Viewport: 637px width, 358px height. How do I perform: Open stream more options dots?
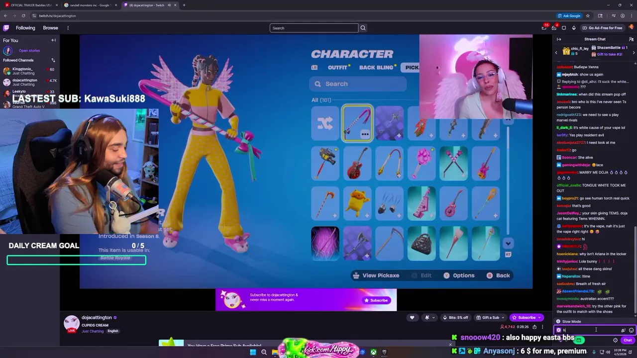coord(542,327)
